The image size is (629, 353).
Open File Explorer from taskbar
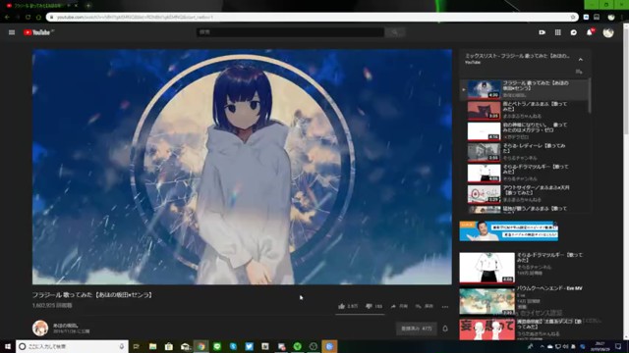153,346
